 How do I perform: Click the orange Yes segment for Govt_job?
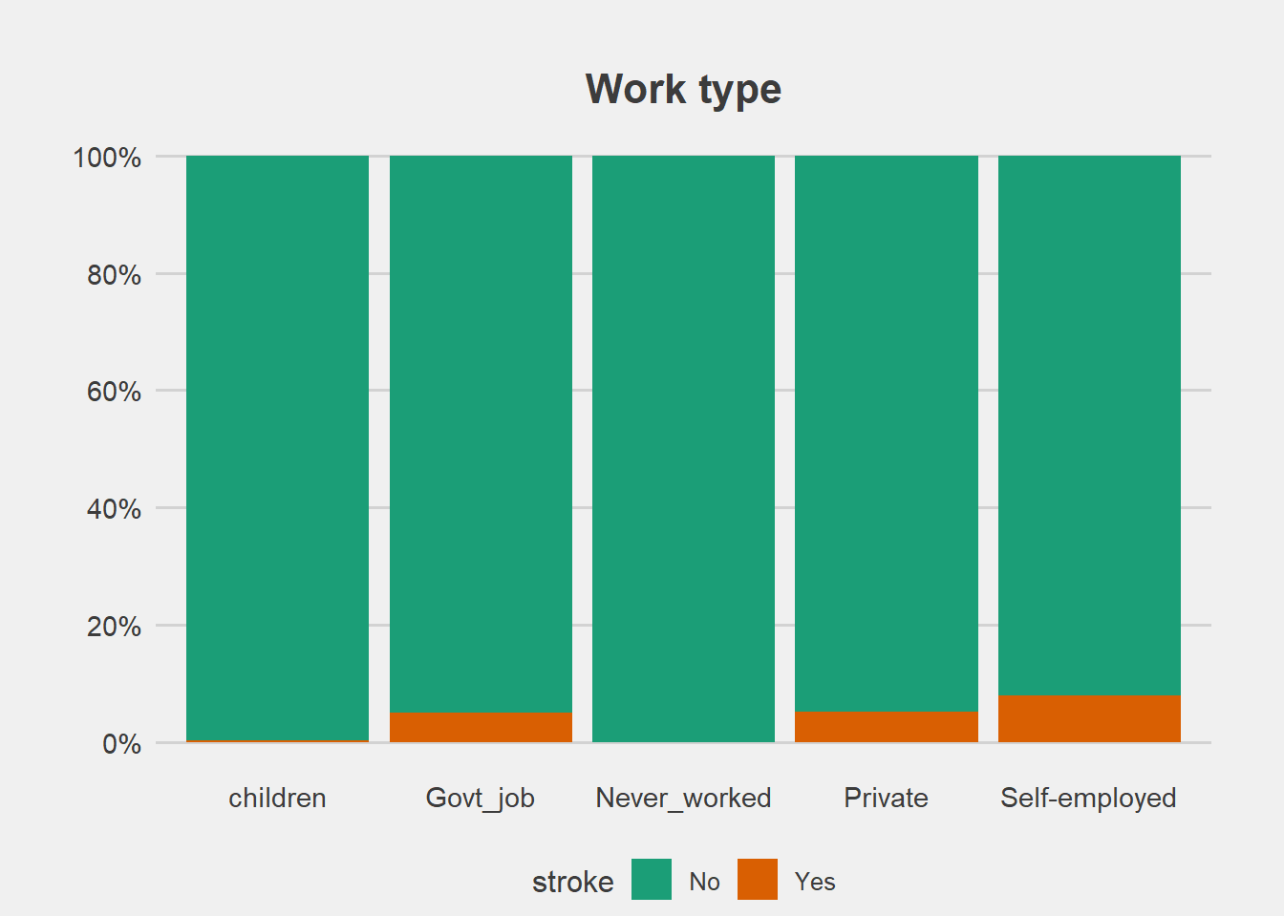click(481, 727)
